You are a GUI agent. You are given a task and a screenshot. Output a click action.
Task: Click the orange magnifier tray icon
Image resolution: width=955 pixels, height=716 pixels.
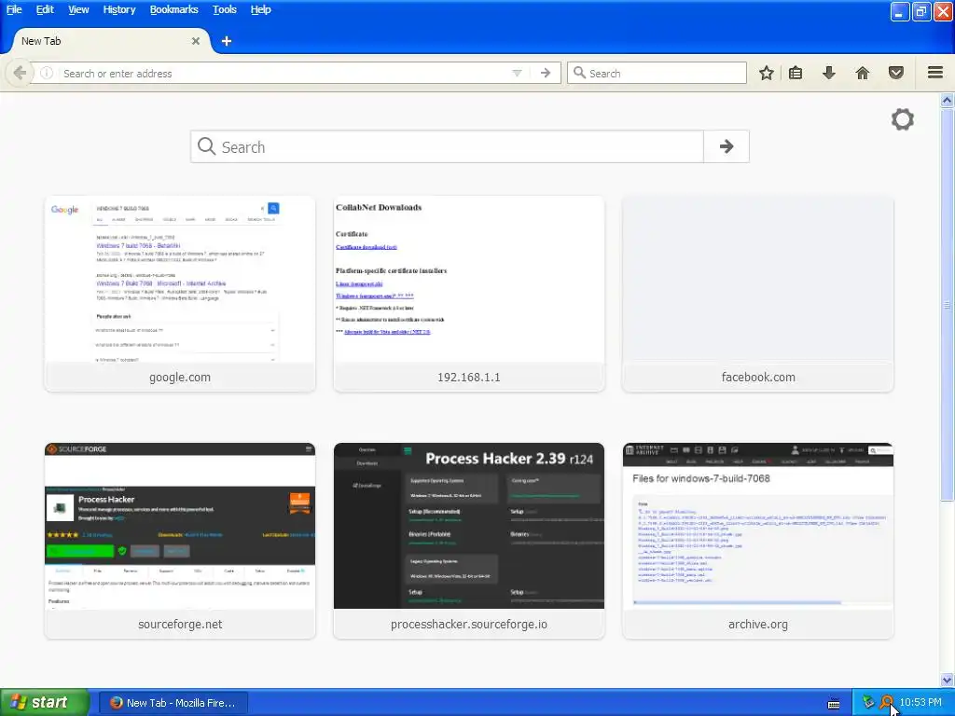(x=887, y=703)
